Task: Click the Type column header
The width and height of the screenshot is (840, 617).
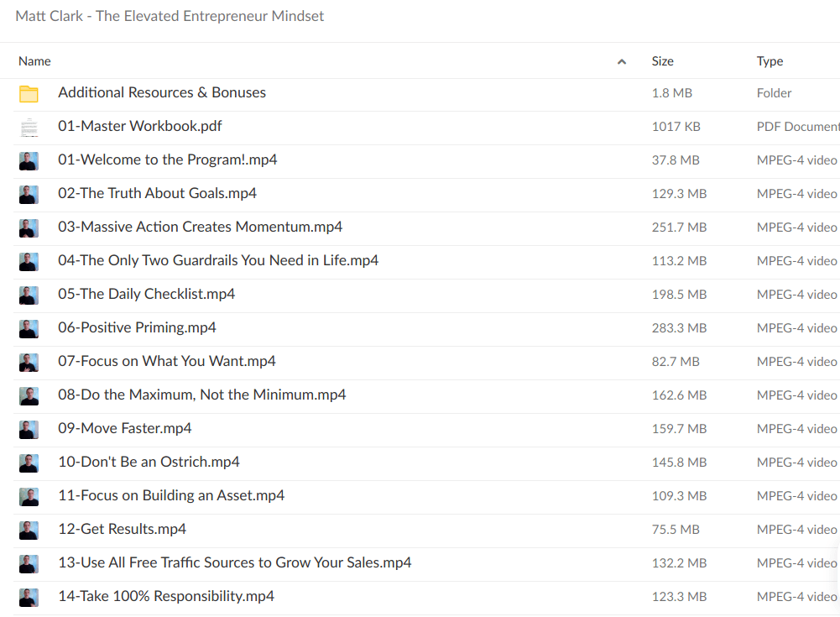Action: click(x=770, y=61)
